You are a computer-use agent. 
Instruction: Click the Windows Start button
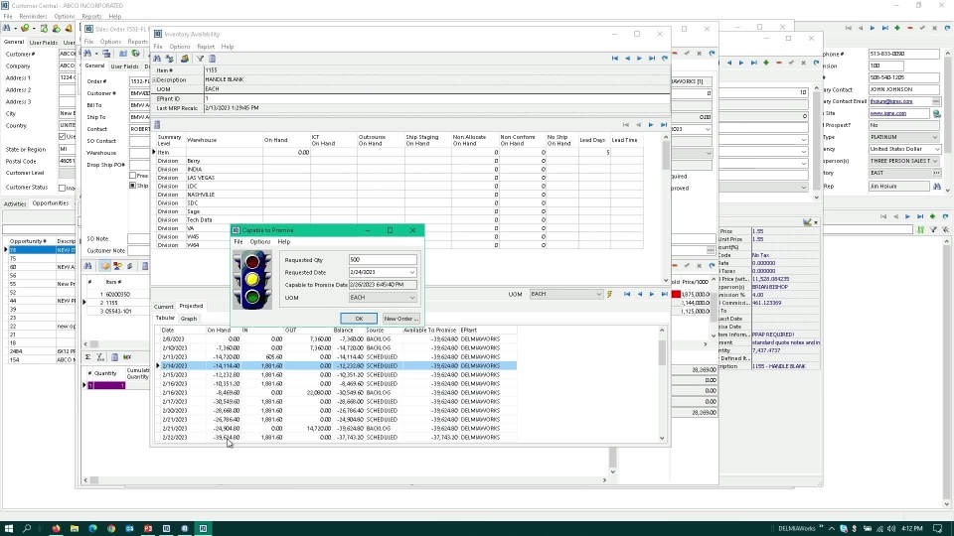pos(9,529)
